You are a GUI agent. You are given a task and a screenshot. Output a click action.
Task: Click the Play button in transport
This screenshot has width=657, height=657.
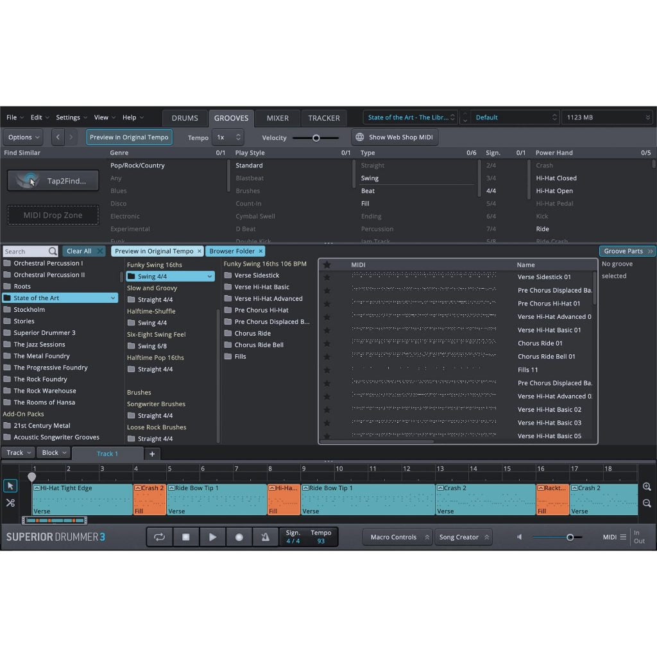[212, 537]
